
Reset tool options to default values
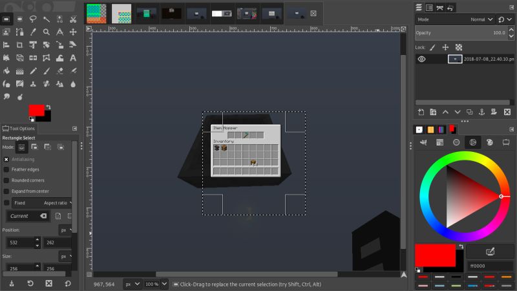coord(68,283)
